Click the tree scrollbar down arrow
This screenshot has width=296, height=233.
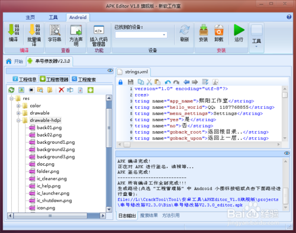pyautogui.click(x=109, y=209)
